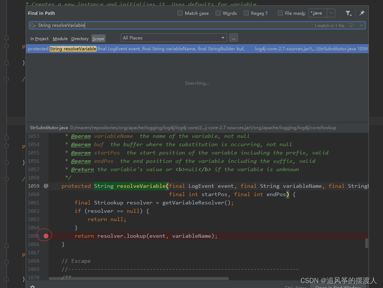The height and width of the screenshot is (288, 383).
Task: Clear the search text with X icon
Action: pos(361,25)
